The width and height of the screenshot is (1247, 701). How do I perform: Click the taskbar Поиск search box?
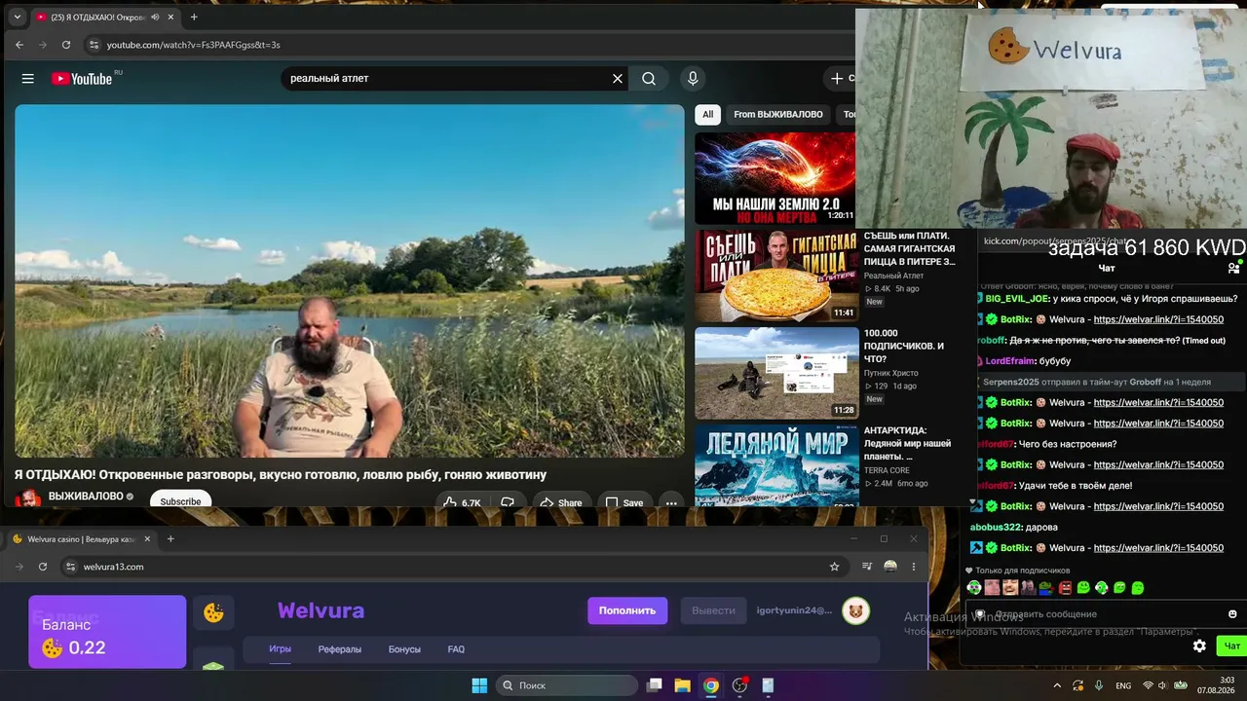566,685
